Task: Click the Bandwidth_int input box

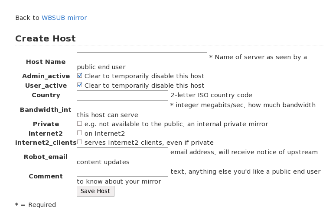Action: [x=122, y=105]
